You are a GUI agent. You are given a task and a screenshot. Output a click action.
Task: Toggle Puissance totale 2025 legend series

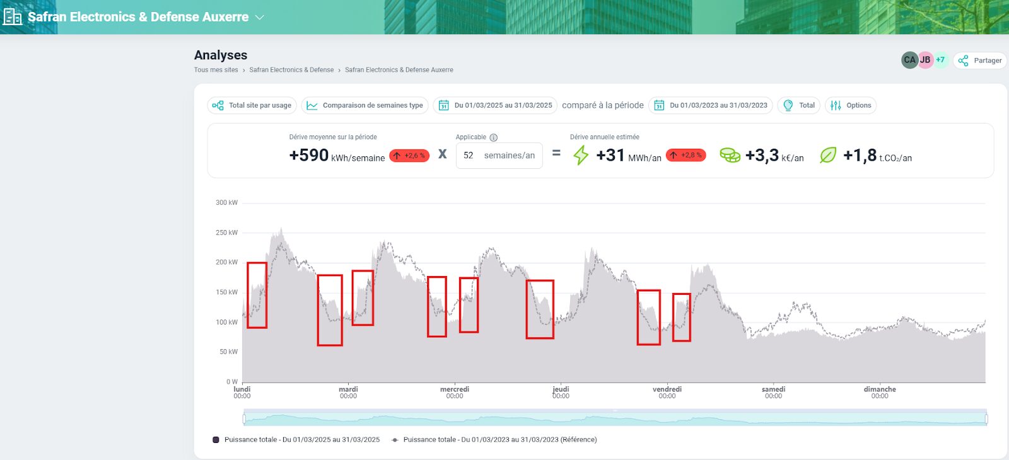[296, 440]
